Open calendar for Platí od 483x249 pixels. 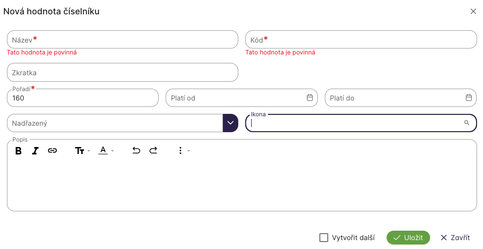310,98
